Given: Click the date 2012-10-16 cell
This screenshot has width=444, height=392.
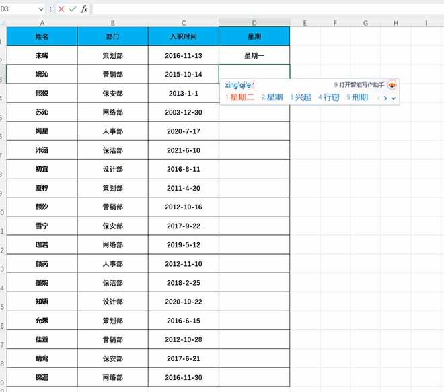Looking at the screenshot, I should pos(184,207).
